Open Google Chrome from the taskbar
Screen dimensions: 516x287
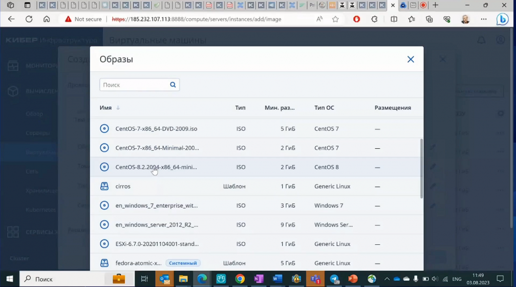point(240,279)
